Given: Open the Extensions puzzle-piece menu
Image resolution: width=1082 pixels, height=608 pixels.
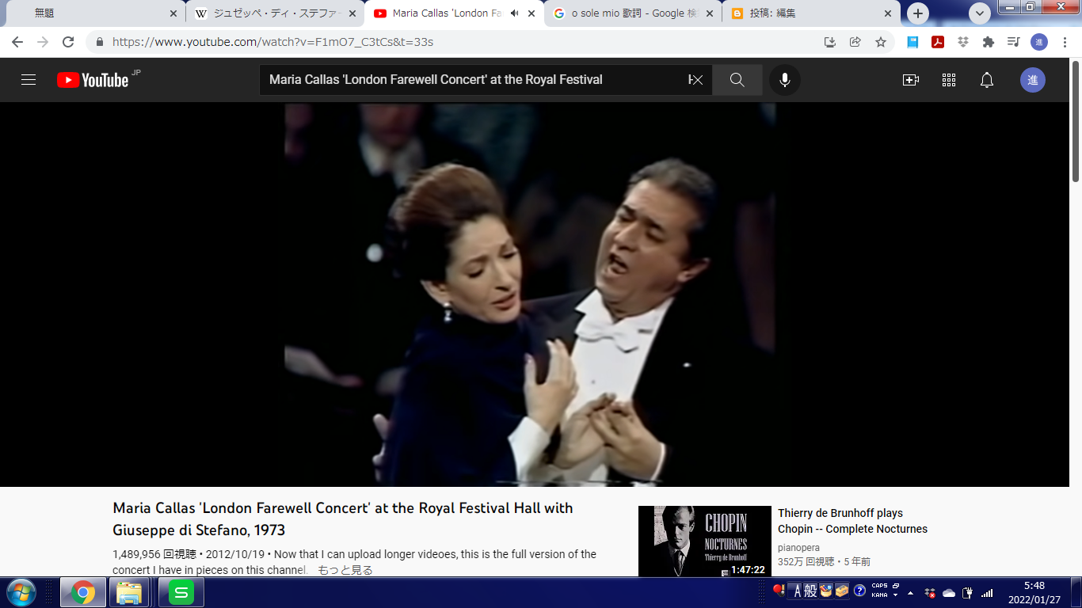Looking at the screenshot, I should click(988, 42).
